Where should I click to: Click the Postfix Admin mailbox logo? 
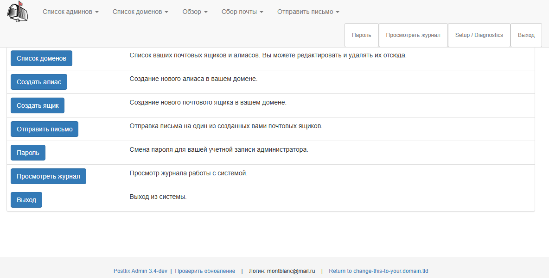pos(17,11)
